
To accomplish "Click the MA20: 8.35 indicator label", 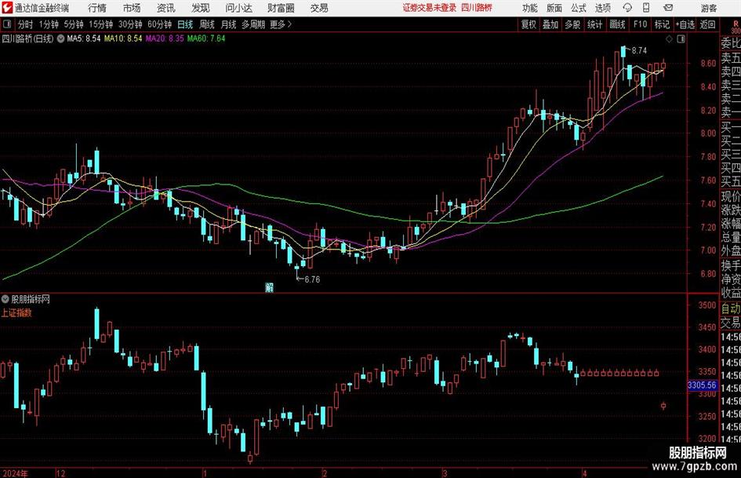I will (165, 38).
